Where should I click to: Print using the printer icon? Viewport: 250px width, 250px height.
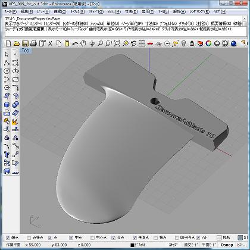point(33,43)
